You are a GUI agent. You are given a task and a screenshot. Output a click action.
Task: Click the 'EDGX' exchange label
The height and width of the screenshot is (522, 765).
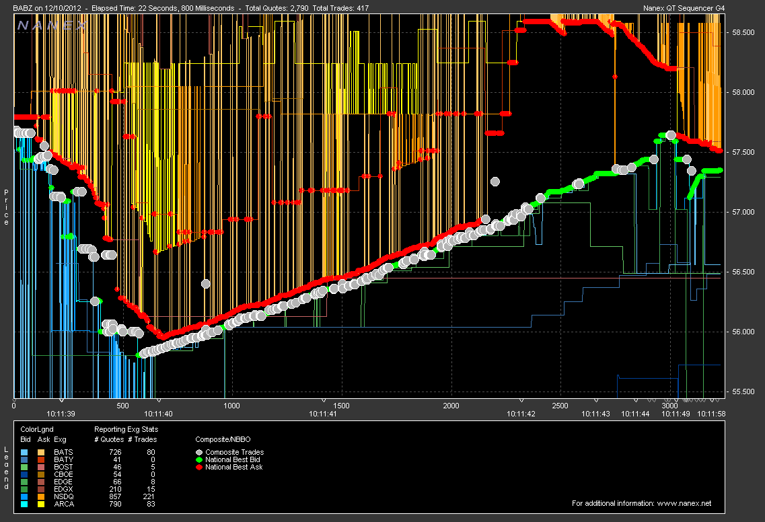63,489
